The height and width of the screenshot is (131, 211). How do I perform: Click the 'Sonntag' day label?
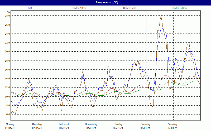pyautogui.click(x=172, y=124)
